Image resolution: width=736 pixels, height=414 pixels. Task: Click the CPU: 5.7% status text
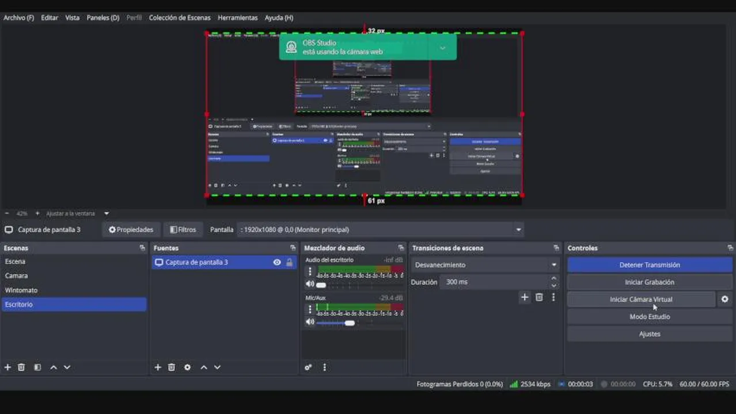658,384
